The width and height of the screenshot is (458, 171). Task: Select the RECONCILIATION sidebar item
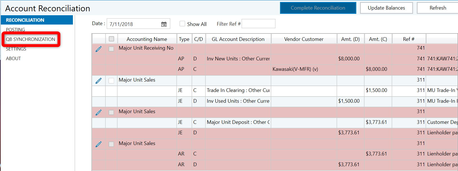tap(37, 20)
